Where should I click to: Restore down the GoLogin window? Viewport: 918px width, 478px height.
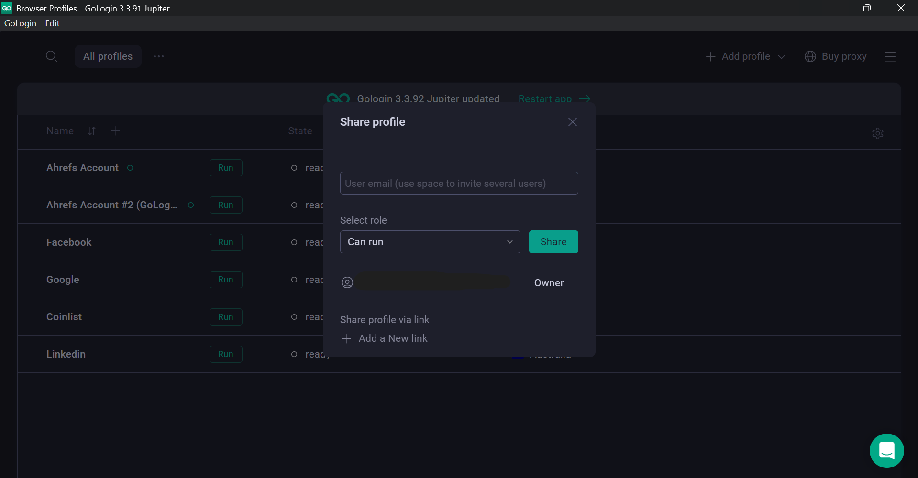[x=867, y=8]
